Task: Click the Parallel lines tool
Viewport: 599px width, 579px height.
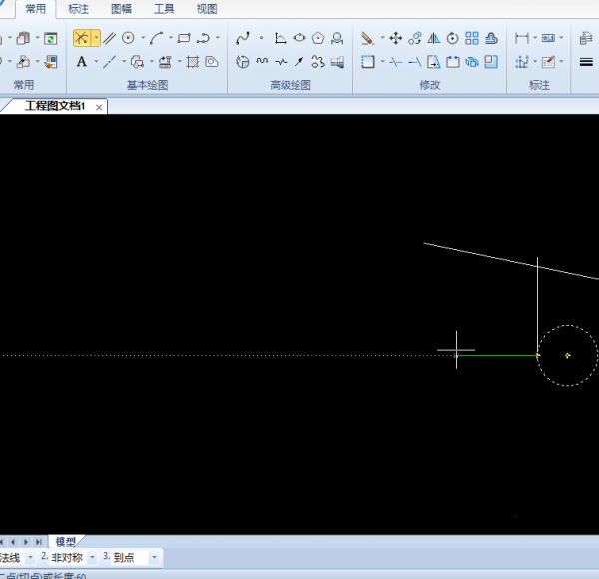Action: pyautogui.click(x=109, y=38)
